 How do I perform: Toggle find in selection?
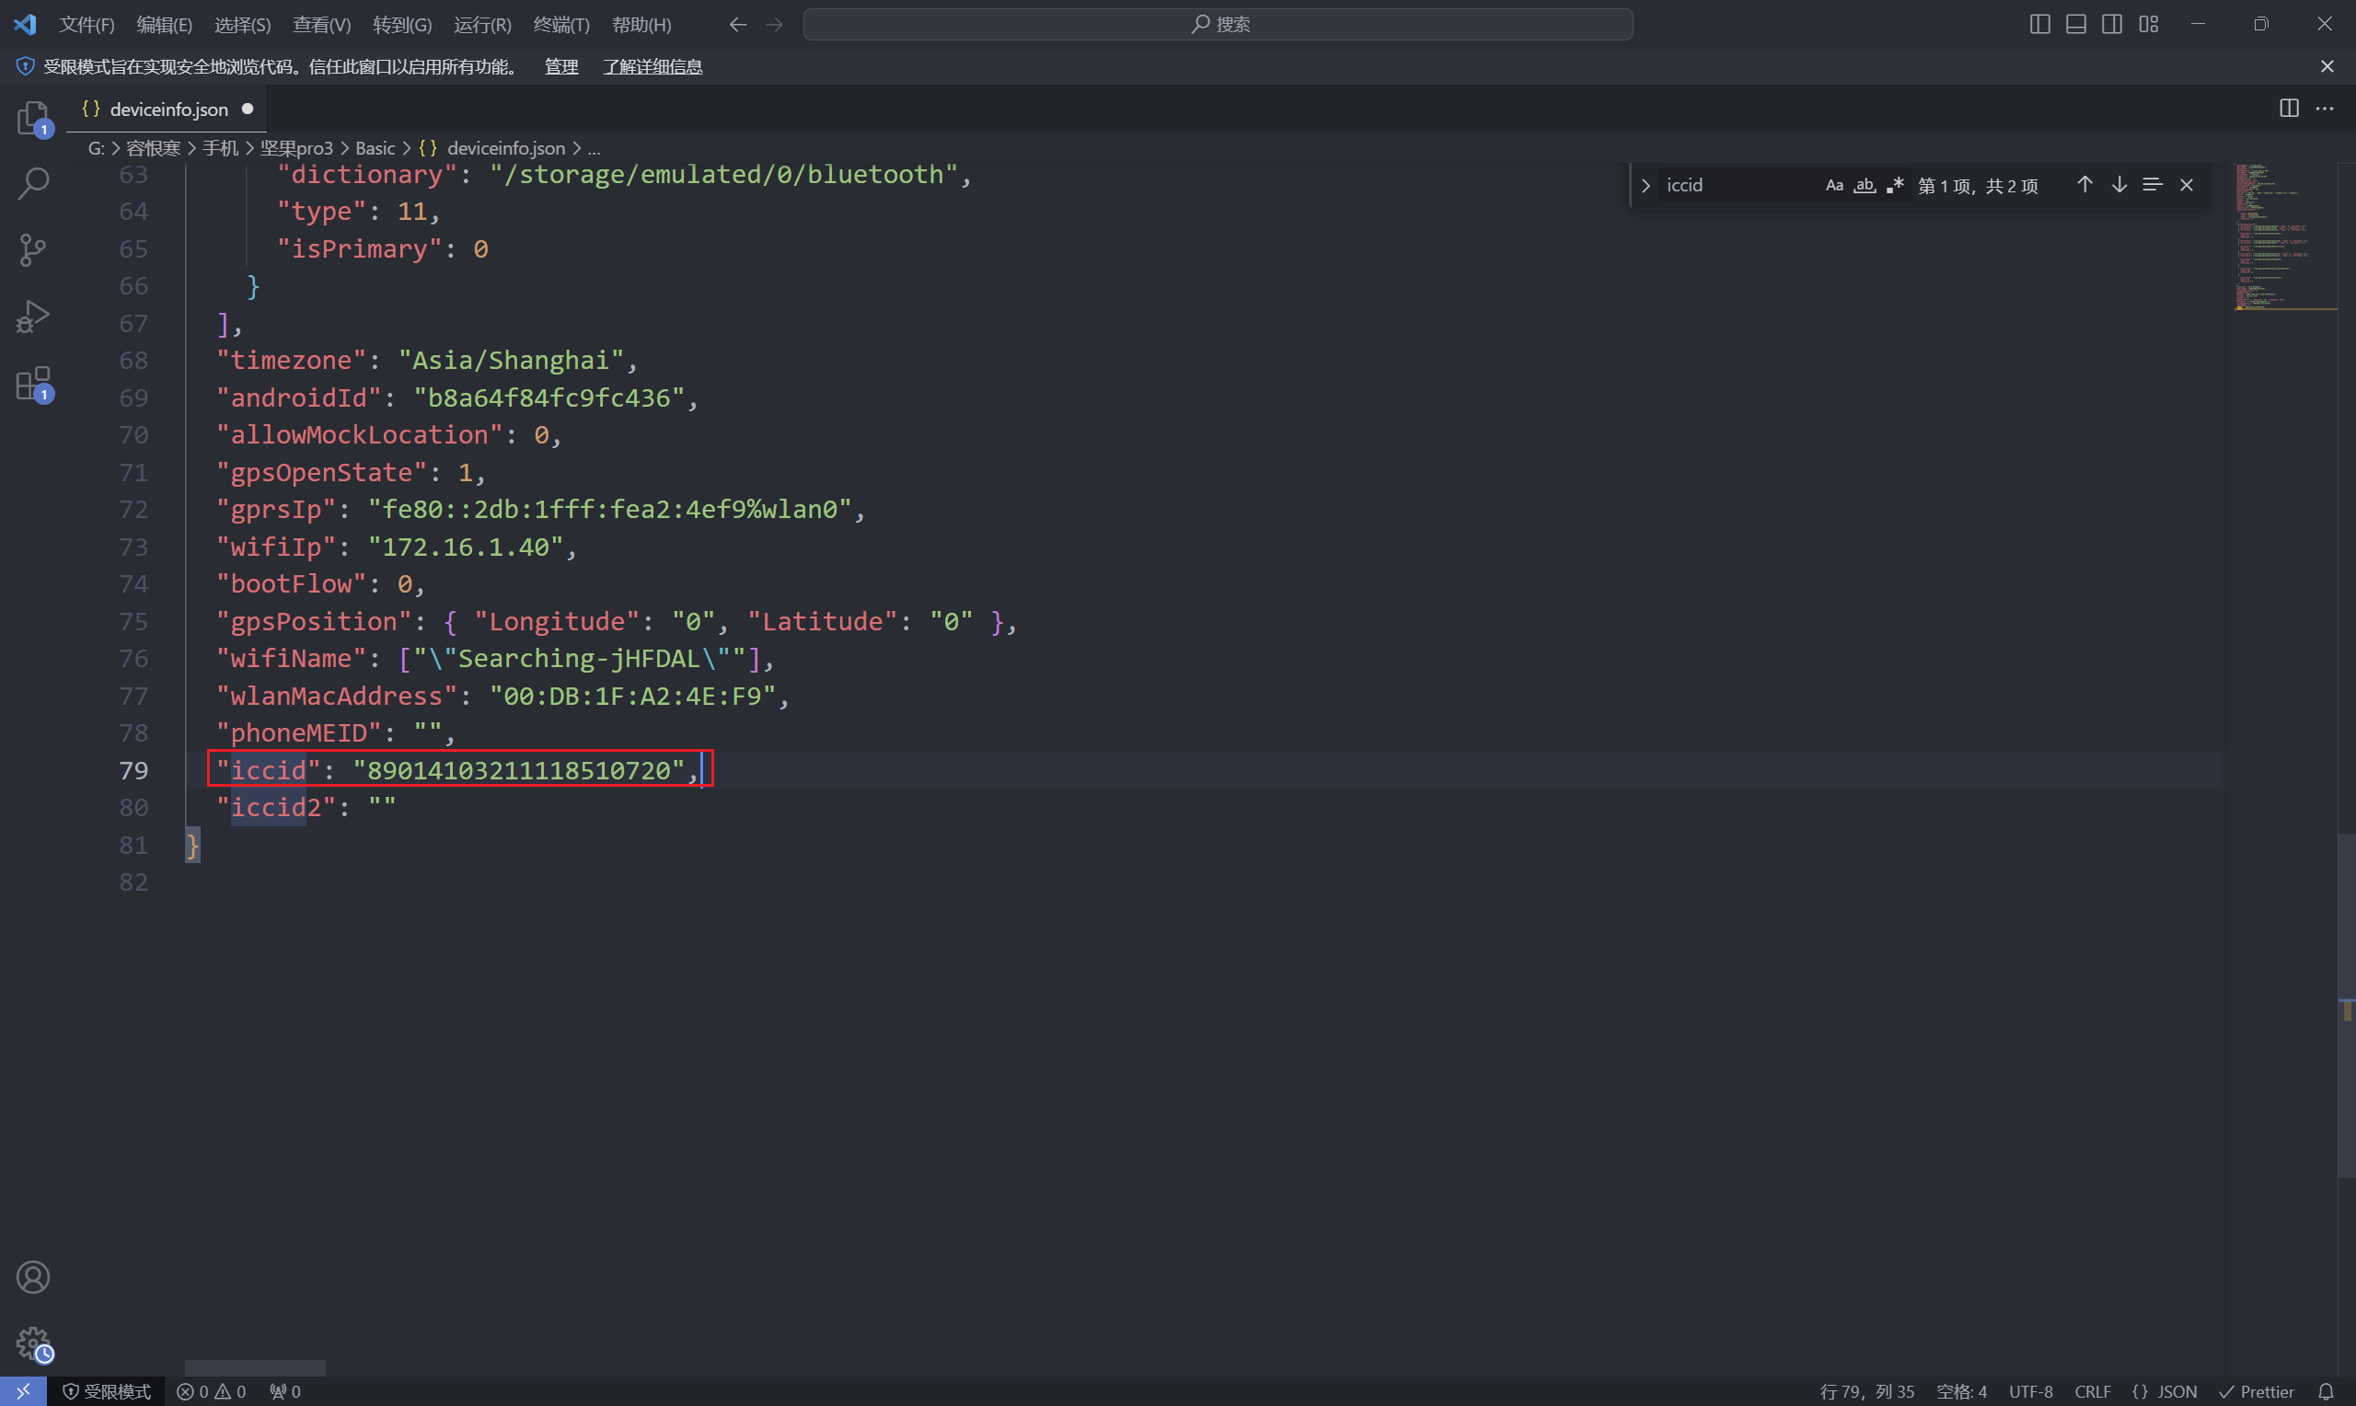pos(2153,185)
